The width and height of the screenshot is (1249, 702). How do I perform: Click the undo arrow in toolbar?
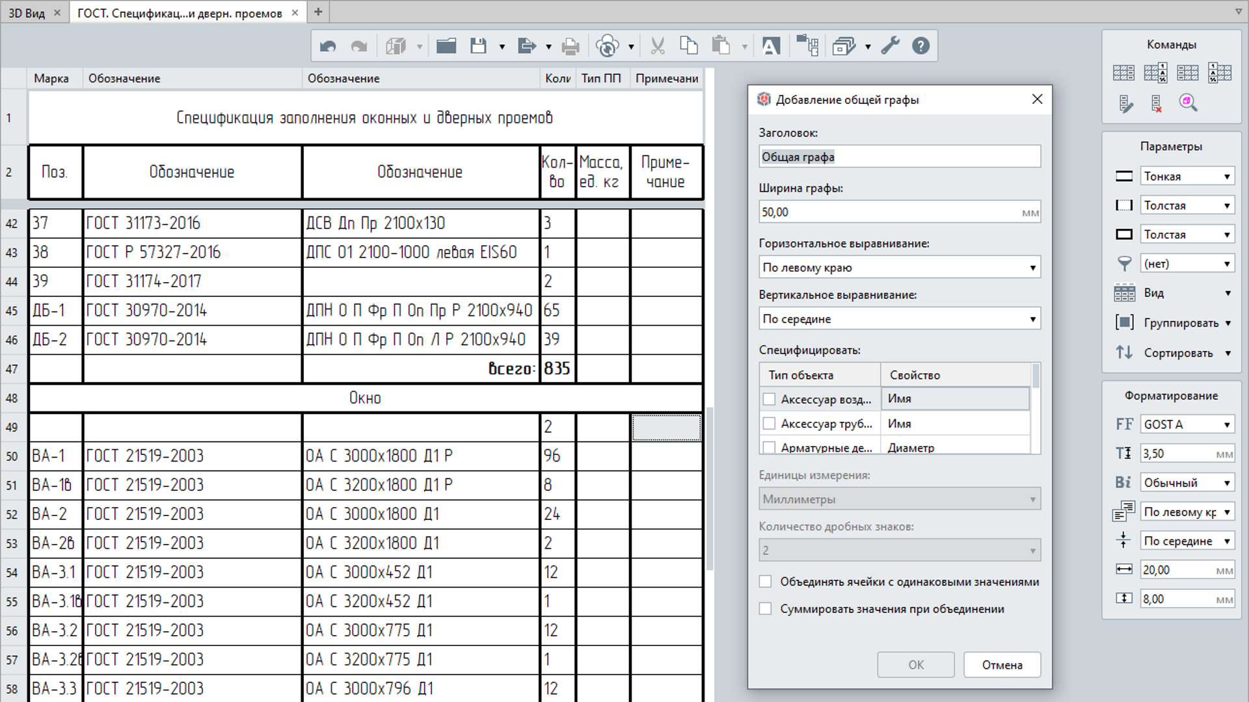click(328, 46)
